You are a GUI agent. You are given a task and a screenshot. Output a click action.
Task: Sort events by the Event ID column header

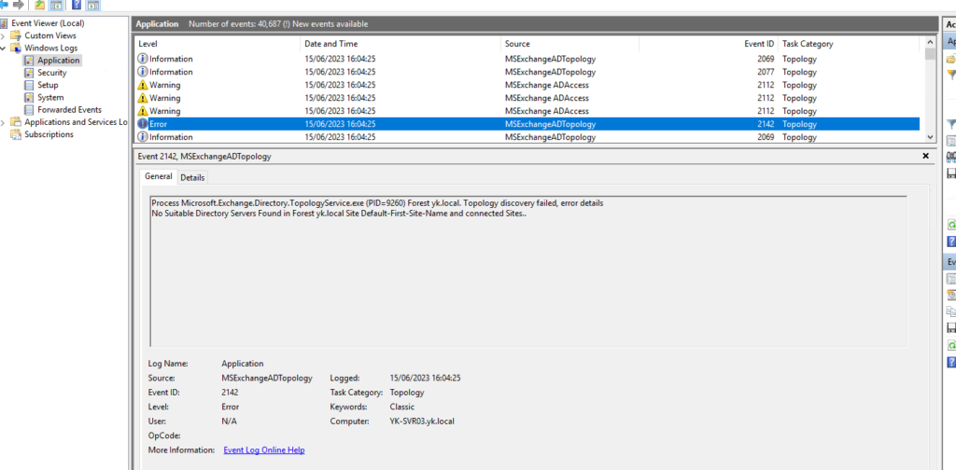(757, 44)
